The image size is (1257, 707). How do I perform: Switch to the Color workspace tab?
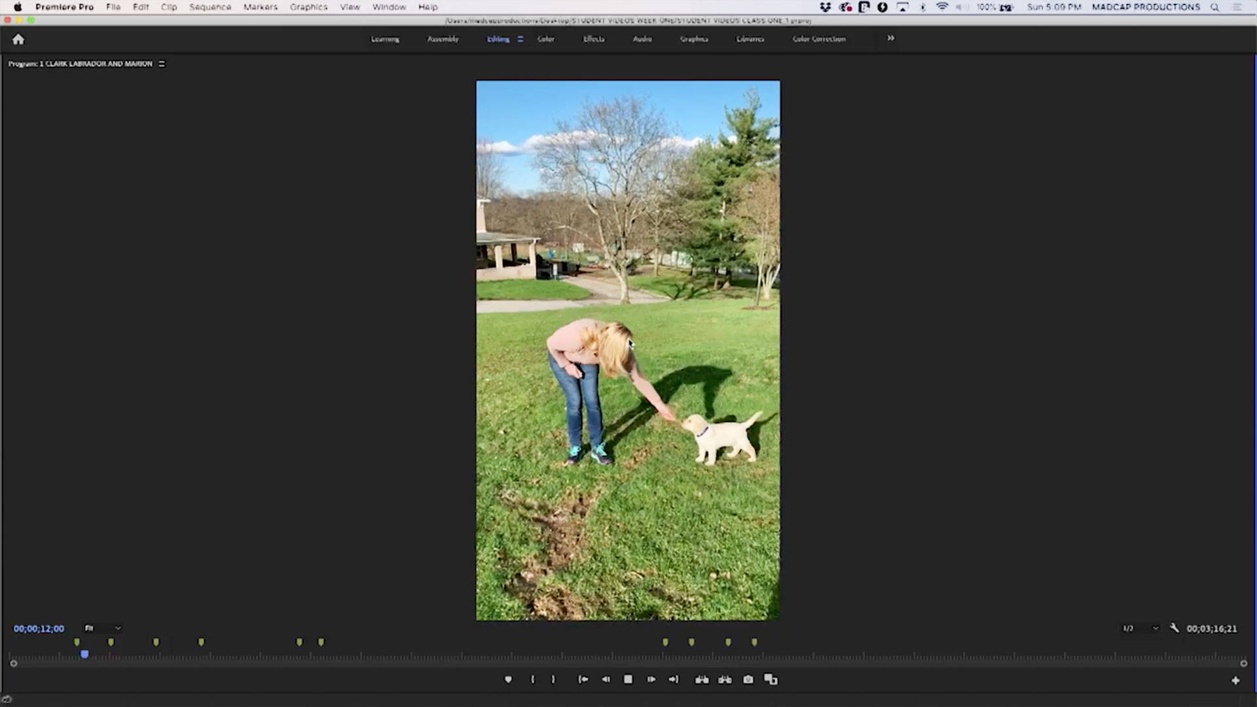[546, 39]
